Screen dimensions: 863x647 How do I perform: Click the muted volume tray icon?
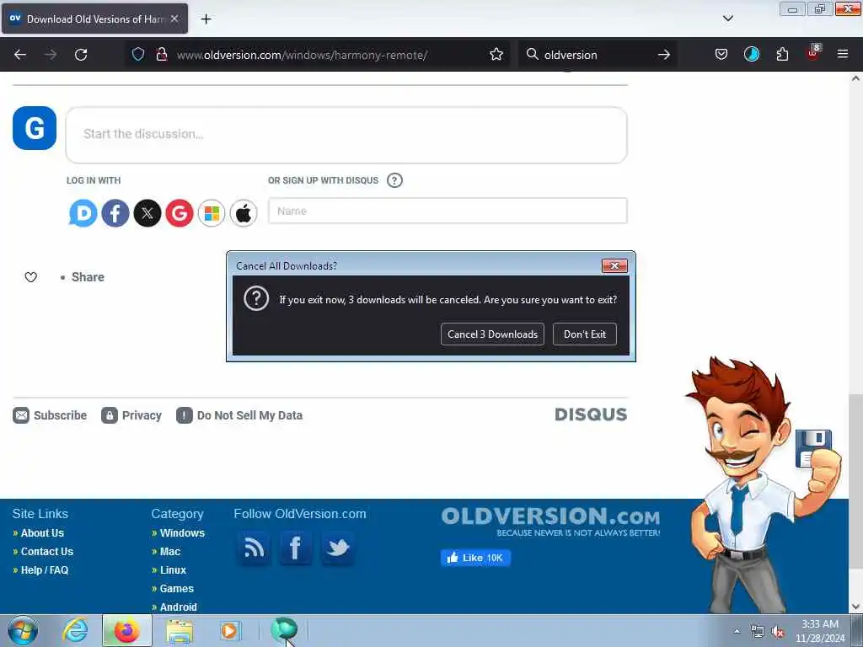tap(778, 632)
